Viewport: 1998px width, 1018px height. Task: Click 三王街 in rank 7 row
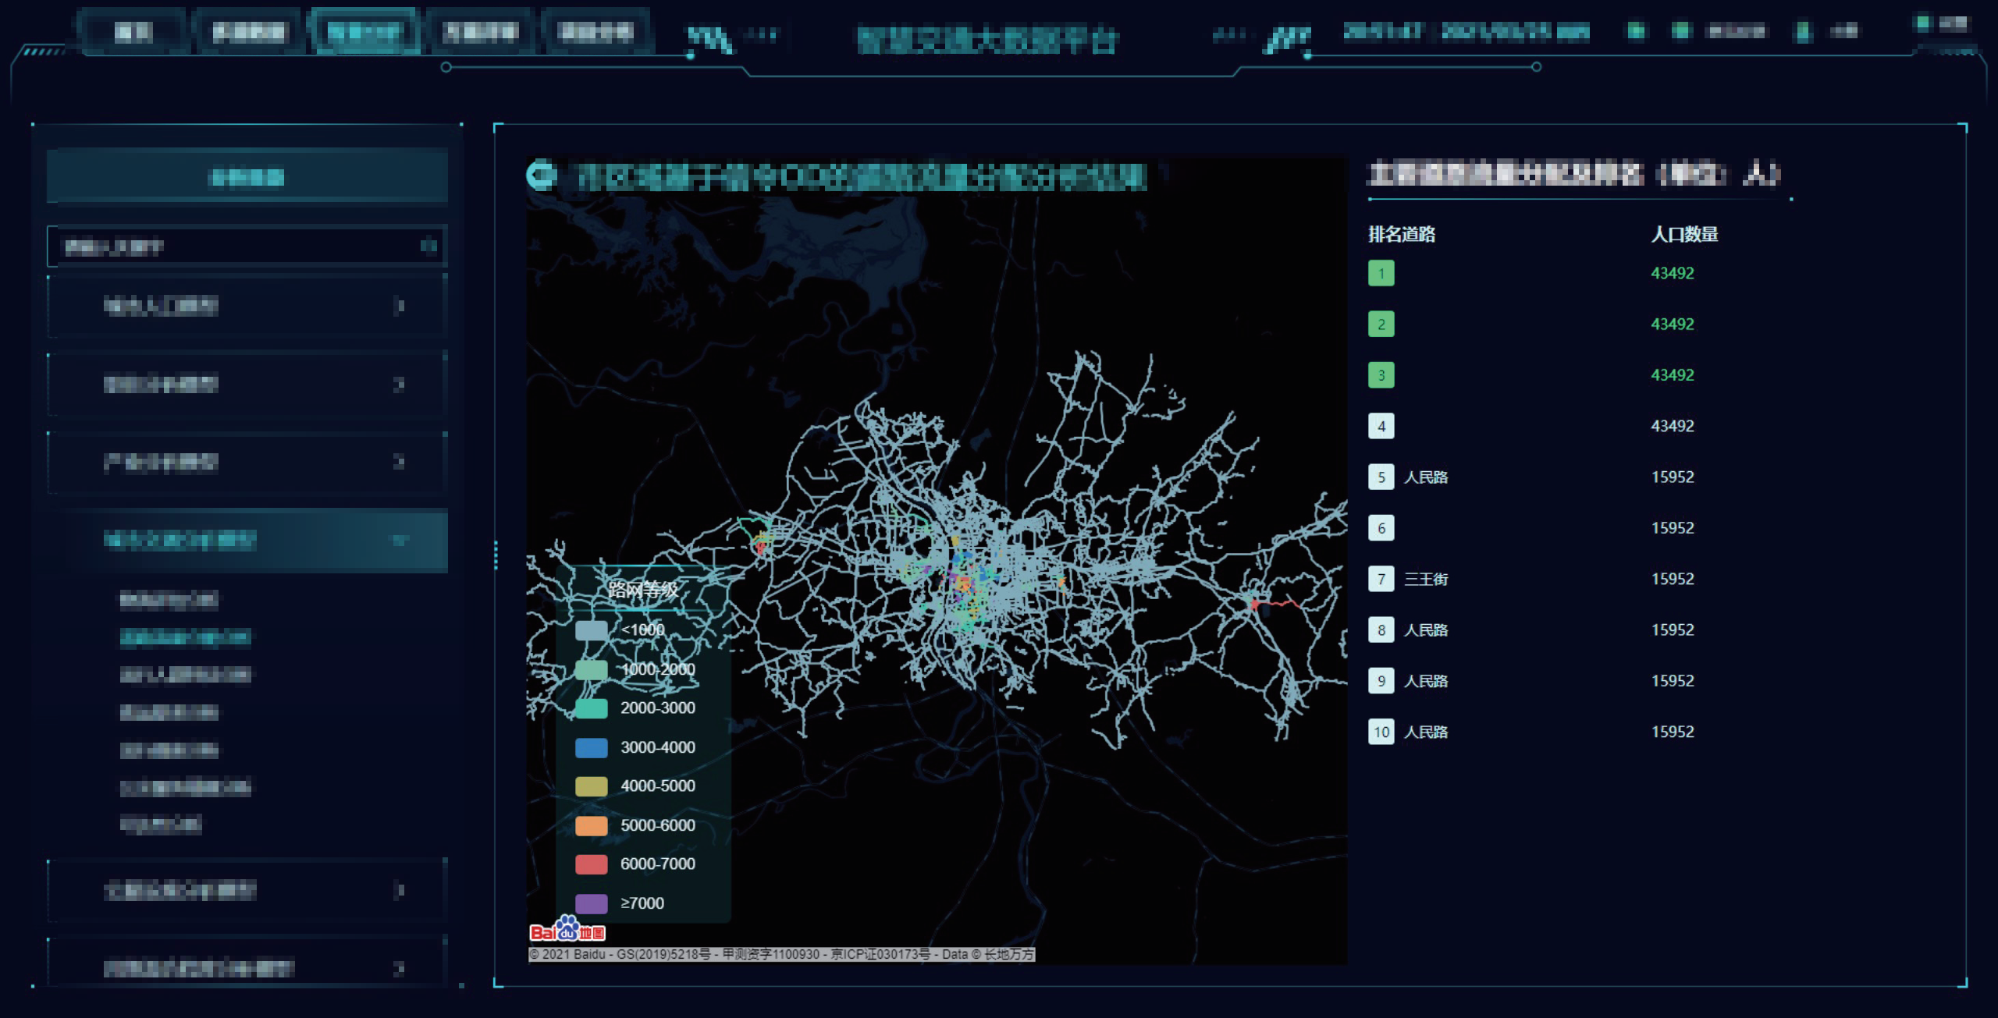point(1426,579)
